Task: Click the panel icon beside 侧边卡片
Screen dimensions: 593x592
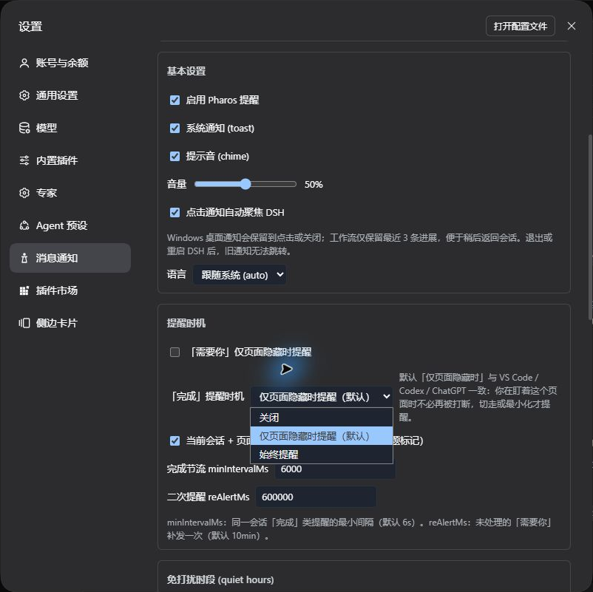Action: click(24, 323)
